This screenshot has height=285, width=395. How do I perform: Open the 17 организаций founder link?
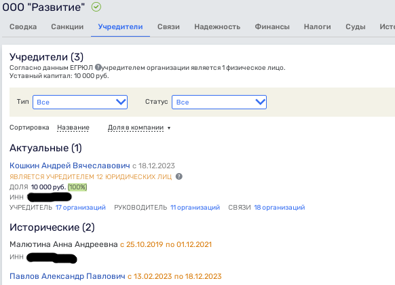click(80, 208)
